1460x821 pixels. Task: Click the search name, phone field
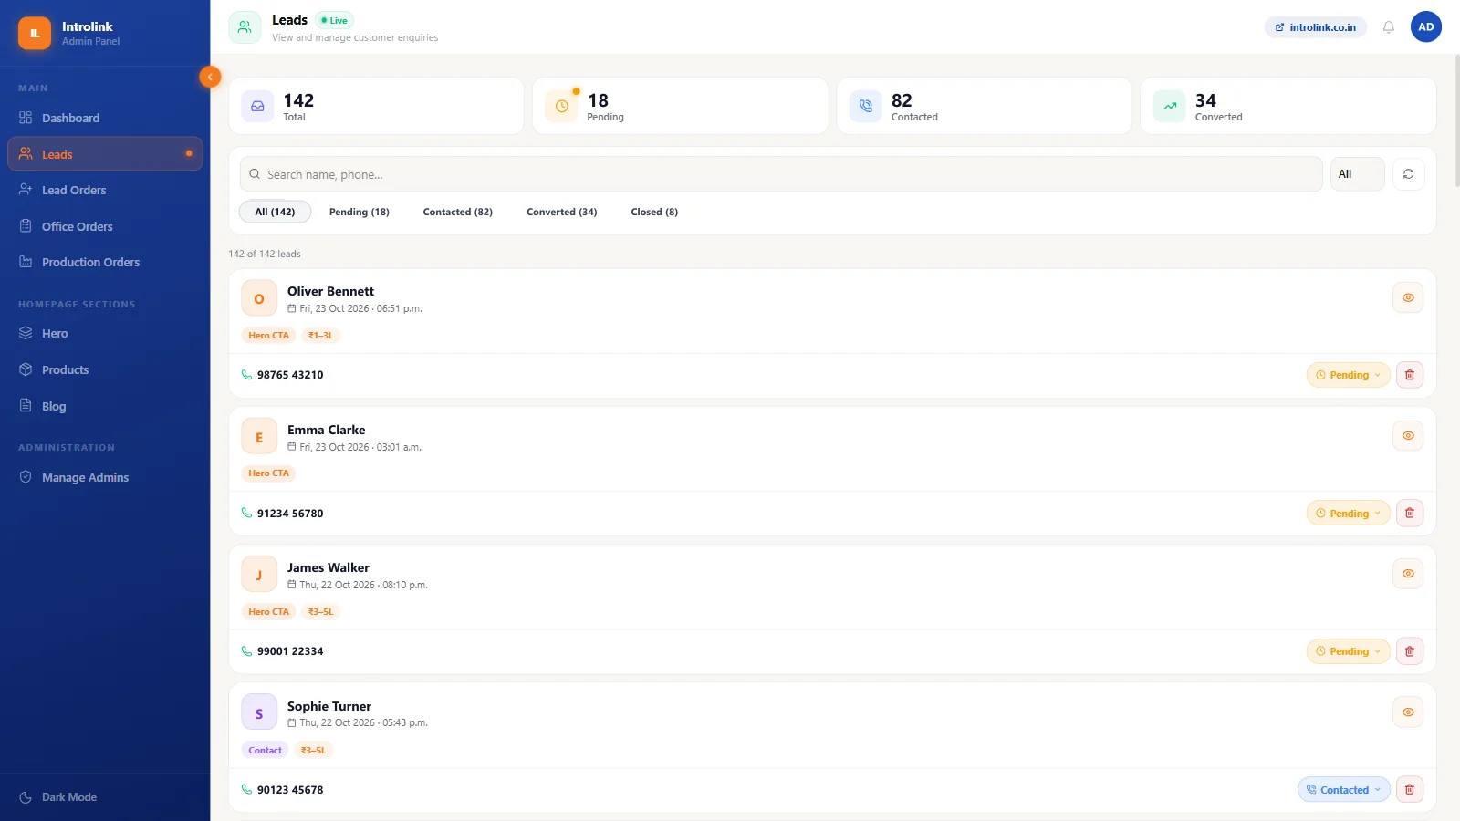pos(781,174)
